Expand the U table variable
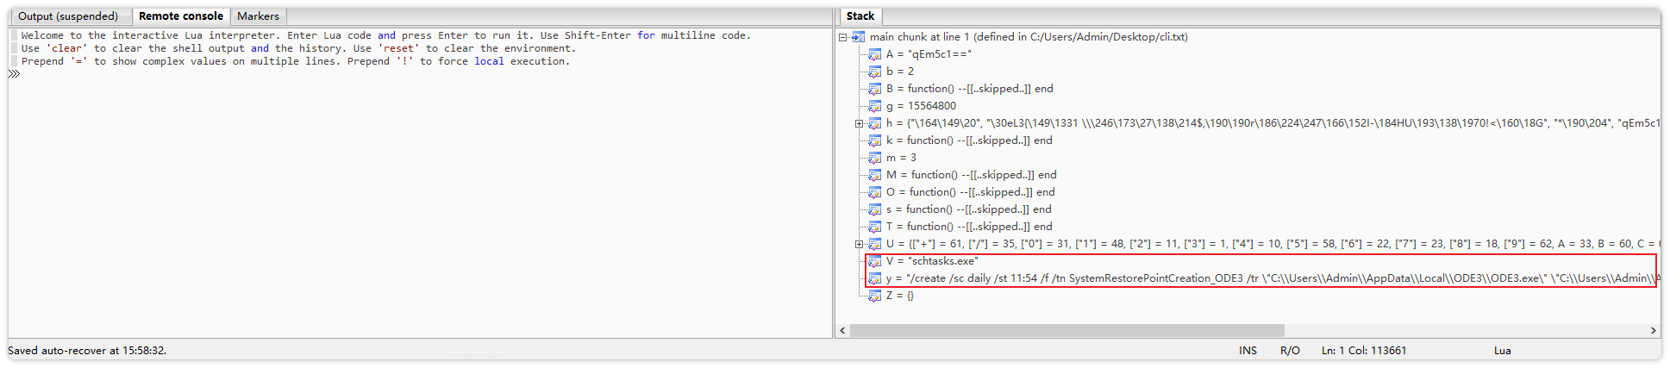This screenshot has height=368, width=1670. [859, 244]
